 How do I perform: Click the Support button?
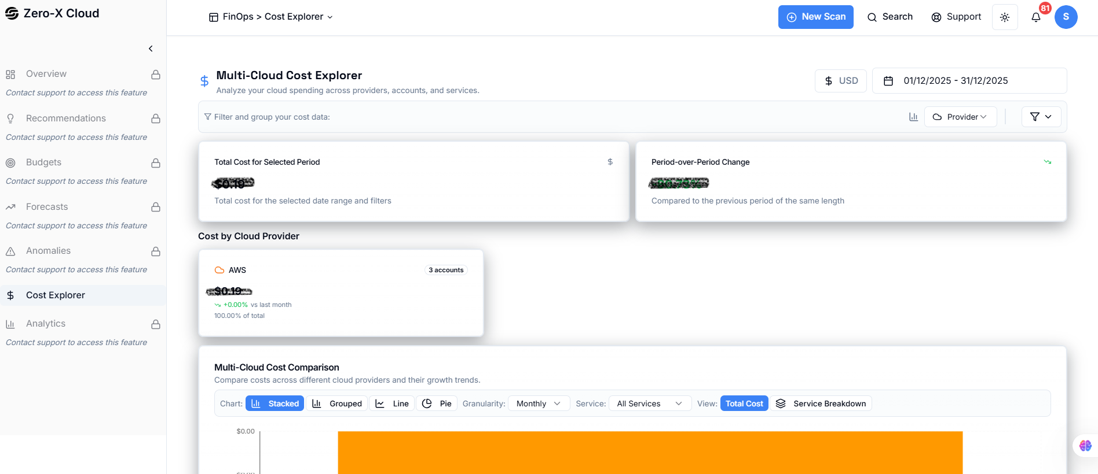(x=956, y=17)
